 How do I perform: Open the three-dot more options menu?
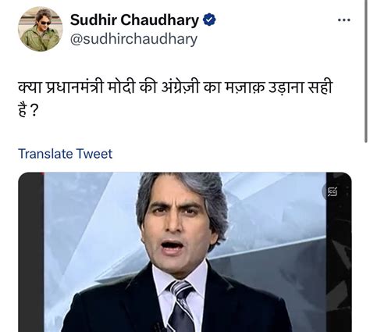(x=343, y=20)
